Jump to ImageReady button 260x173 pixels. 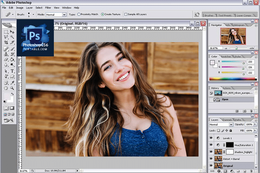[x=9, y=121]
